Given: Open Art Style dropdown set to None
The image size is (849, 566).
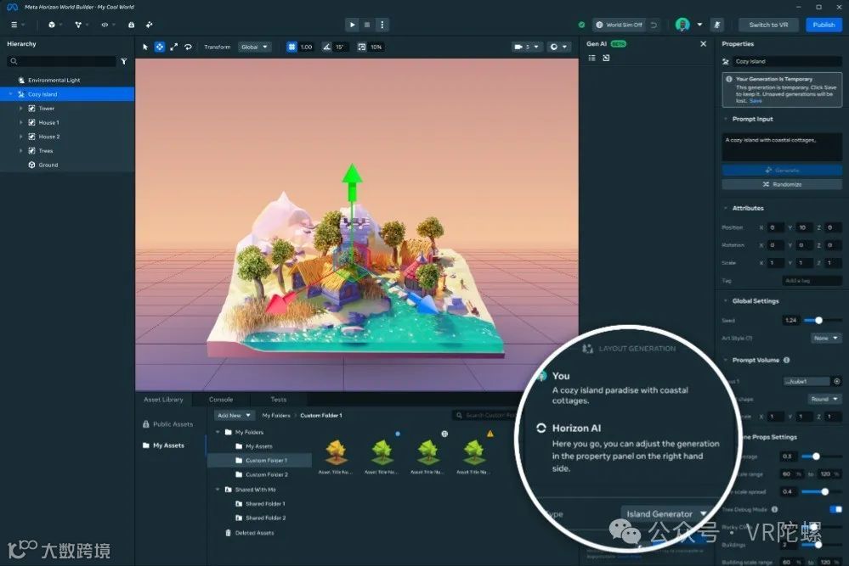Looking at the screenshot, I should tap(826, 338).
